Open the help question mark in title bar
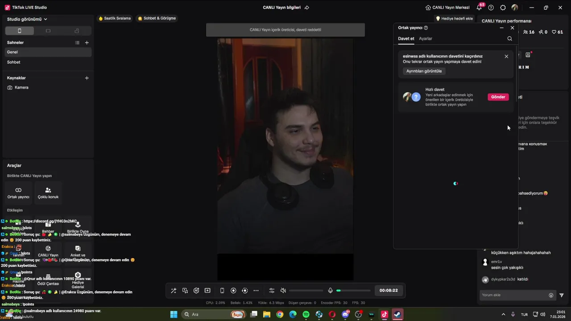571x321 pixels. coord(491,8)
